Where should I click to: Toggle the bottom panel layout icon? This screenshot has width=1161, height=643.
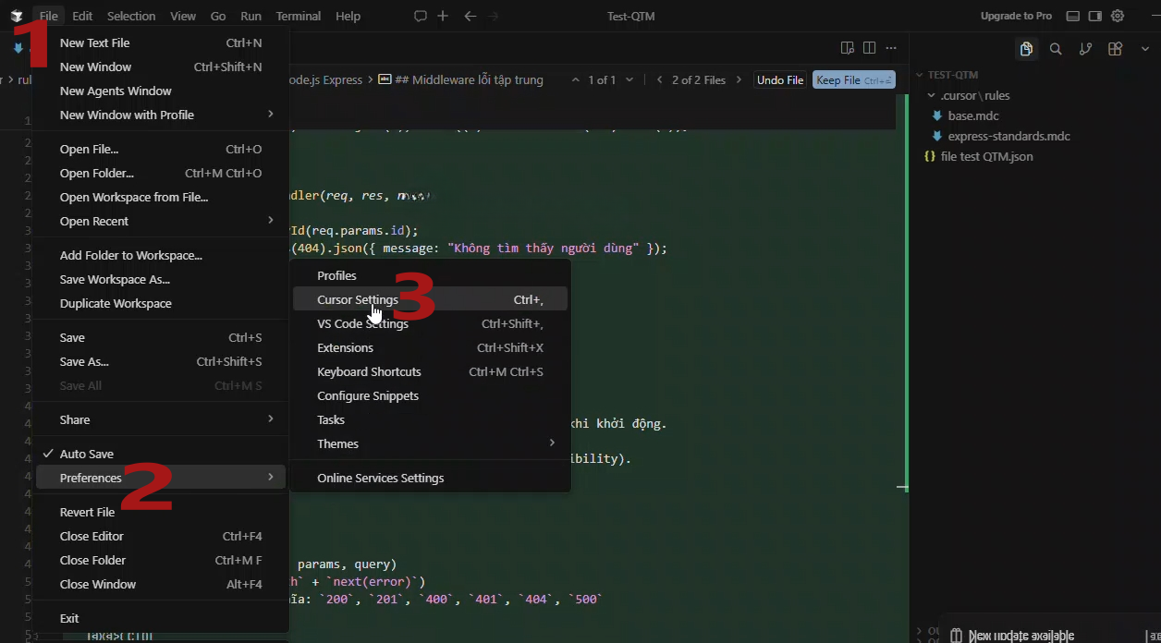(x=1073, y=16)
